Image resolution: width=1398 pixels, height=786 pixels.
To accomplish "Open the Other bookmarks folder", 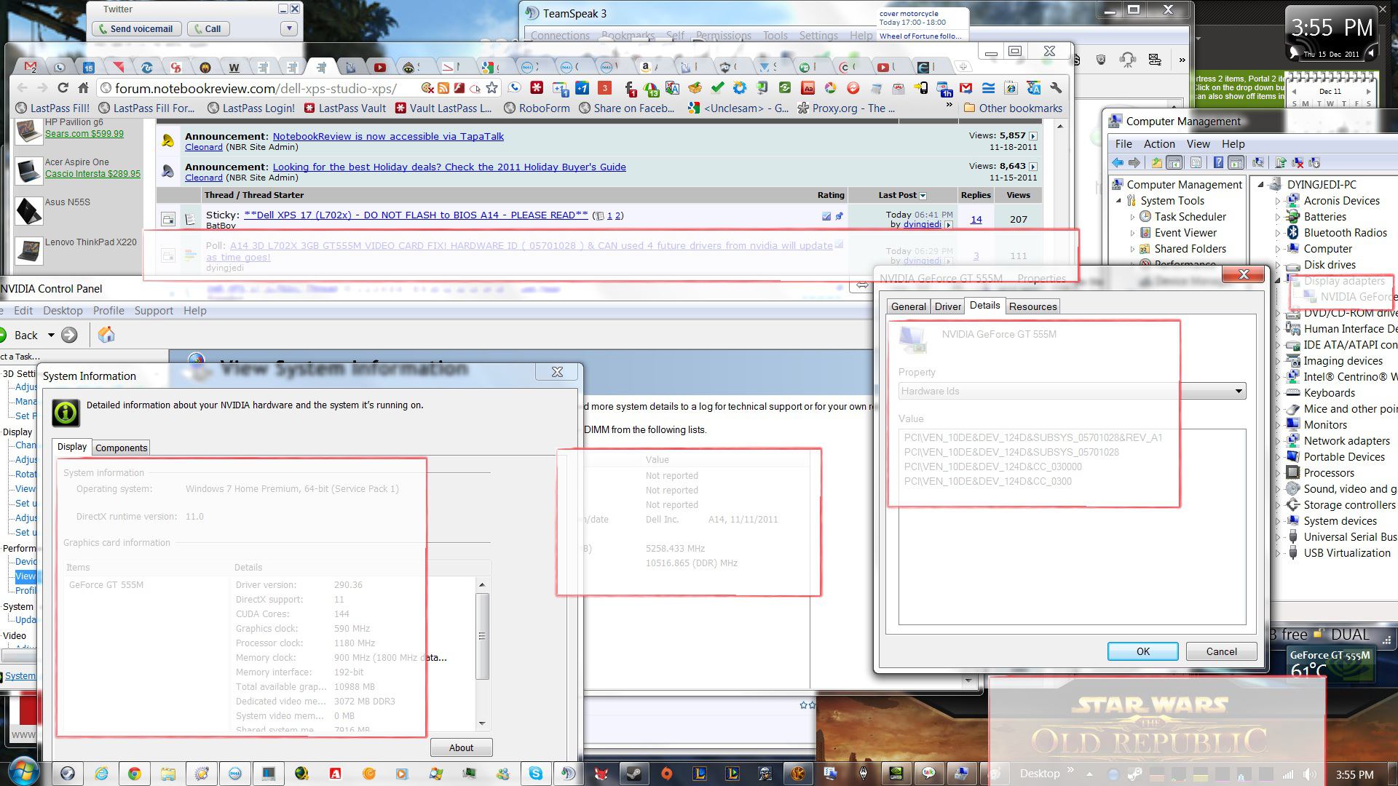I will 1013,108.
